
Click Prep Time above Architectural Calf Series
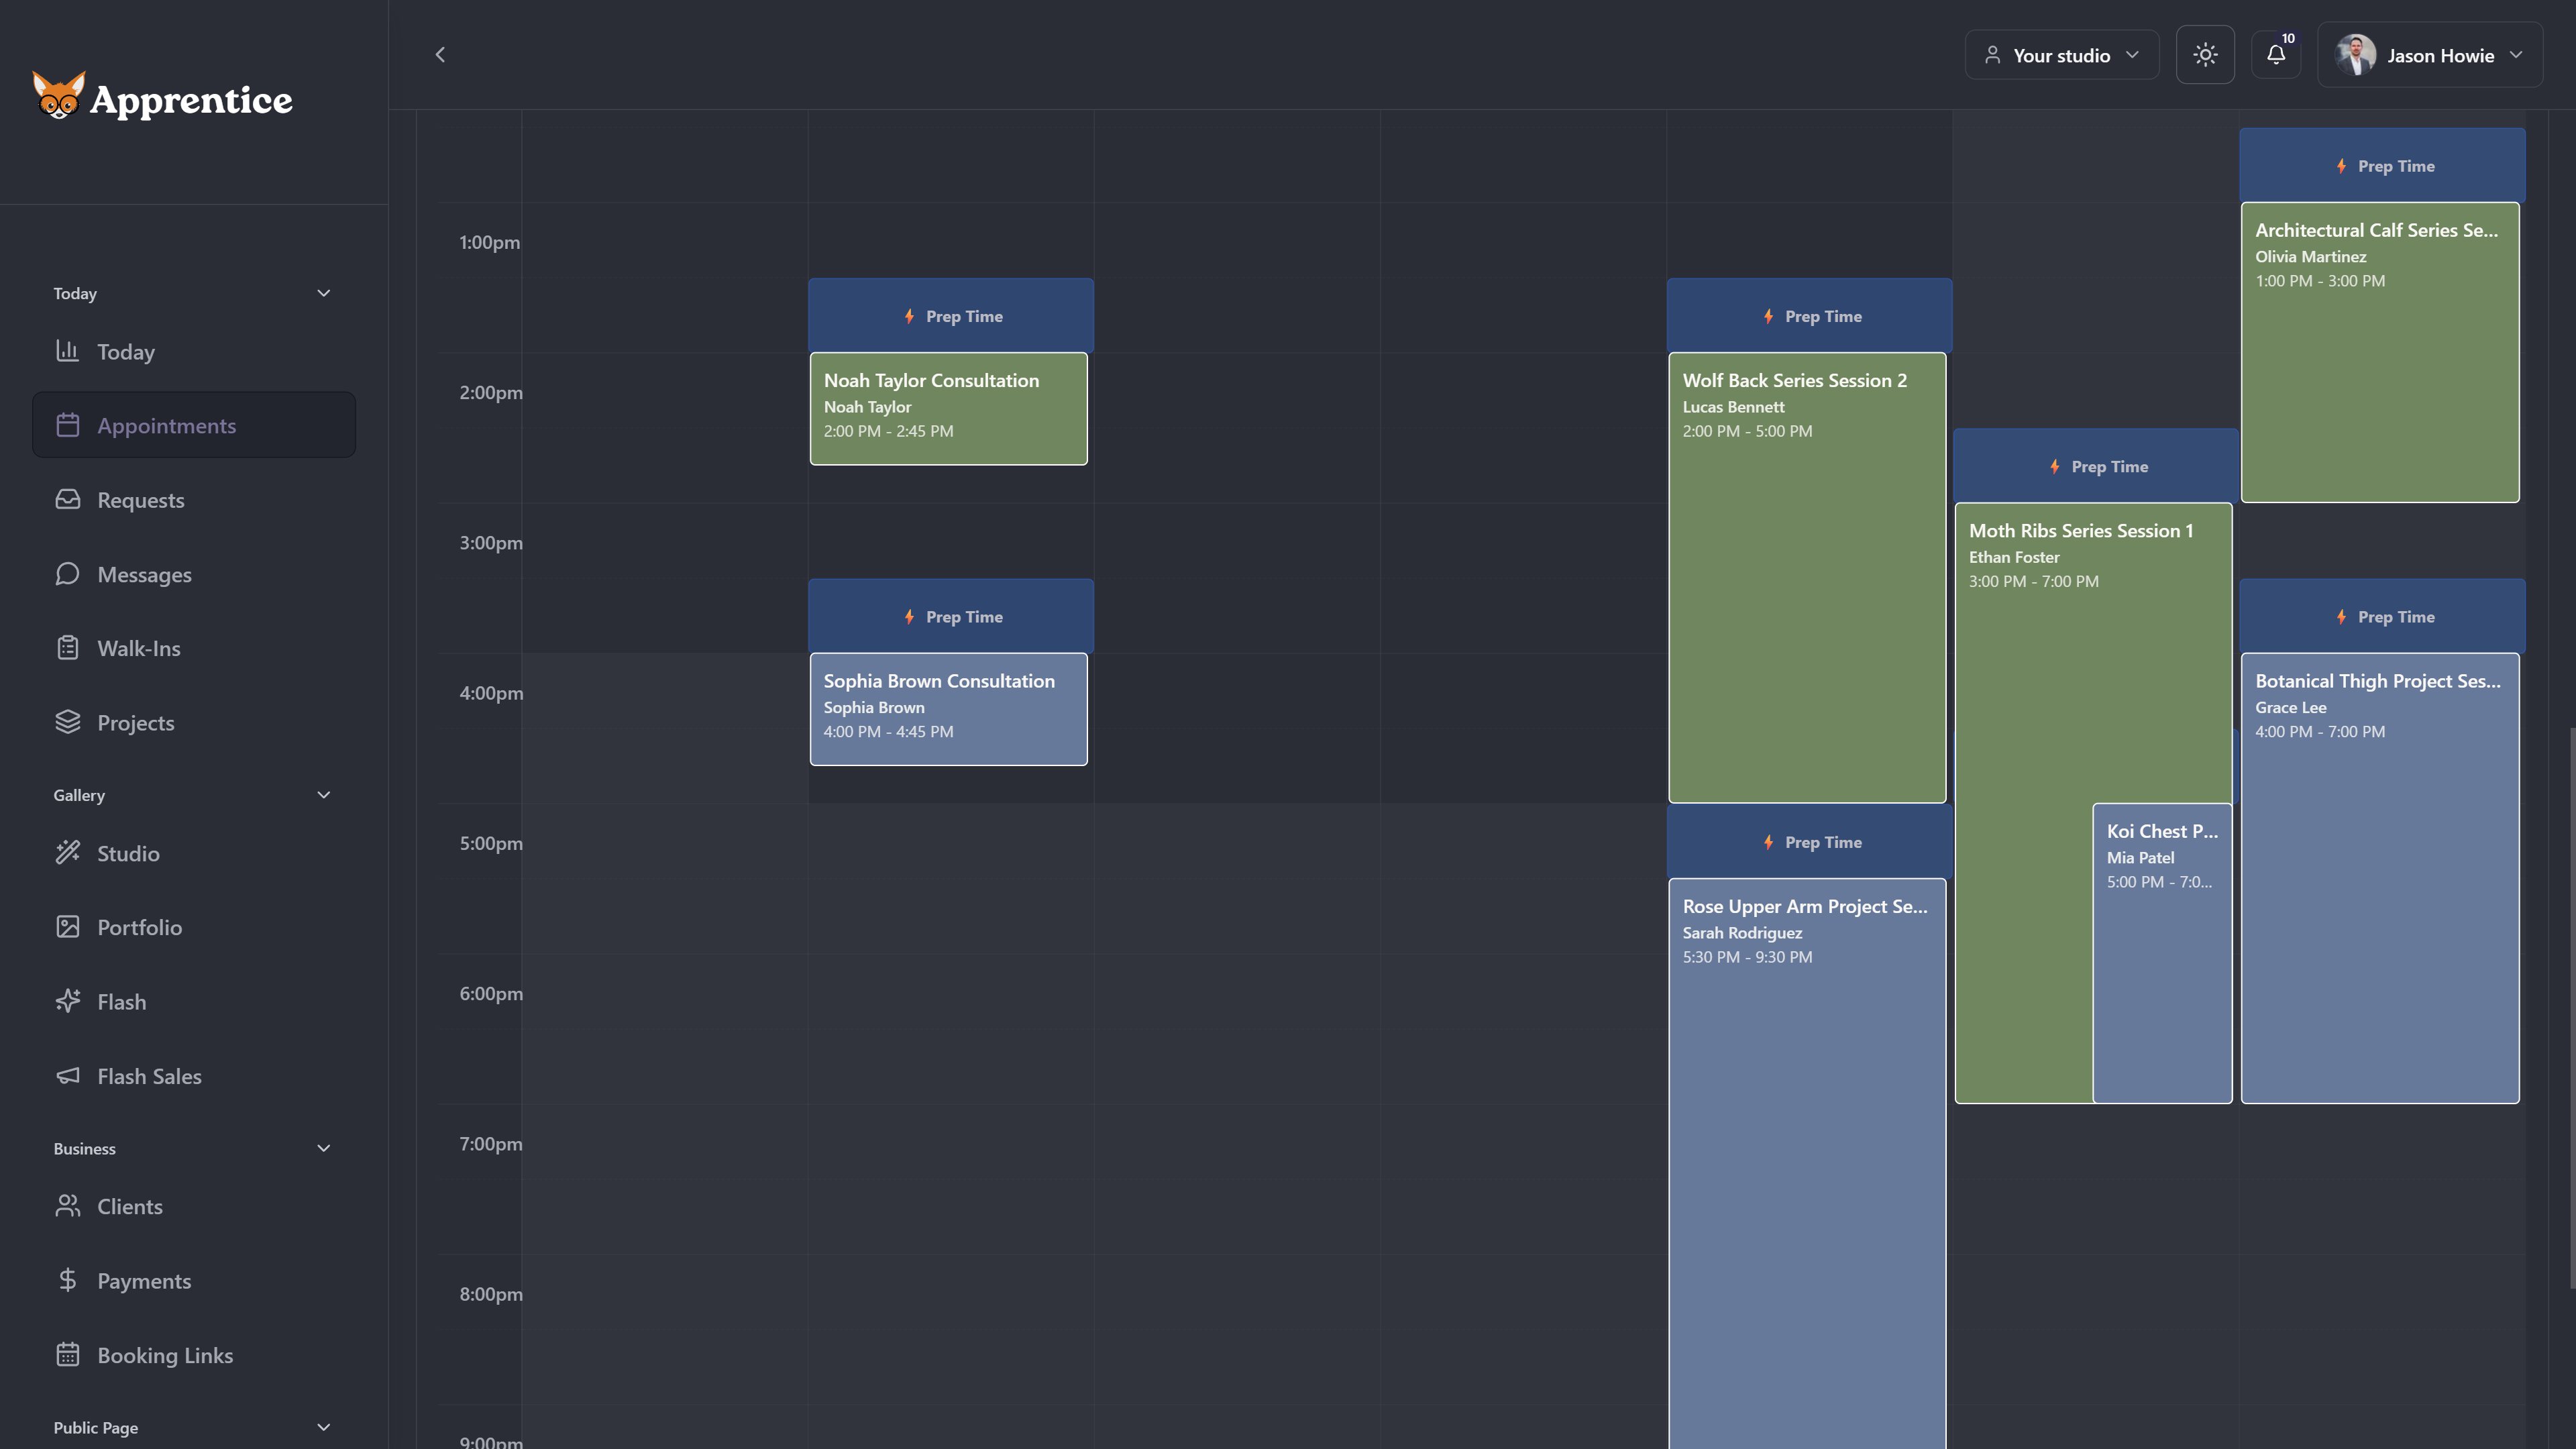click(x=2383, y=166)
